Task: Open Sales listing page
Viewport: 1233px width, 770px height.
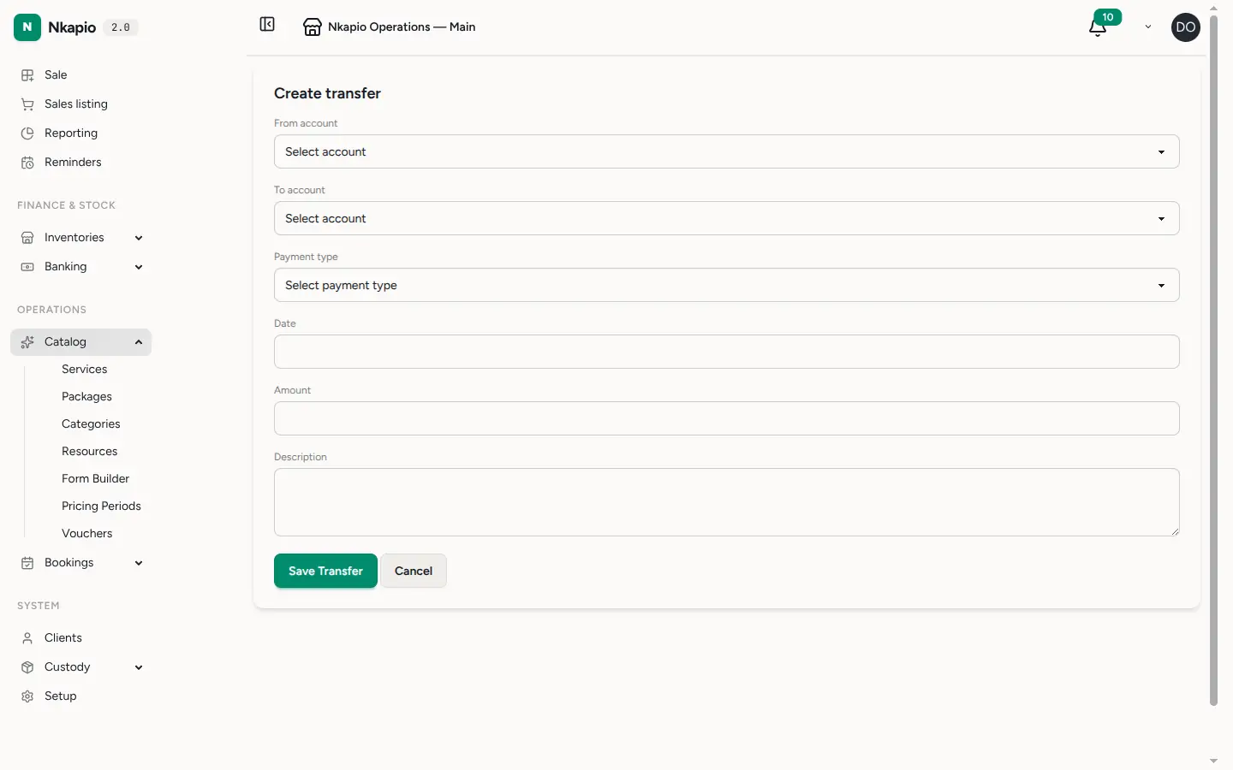Action: 76,104
